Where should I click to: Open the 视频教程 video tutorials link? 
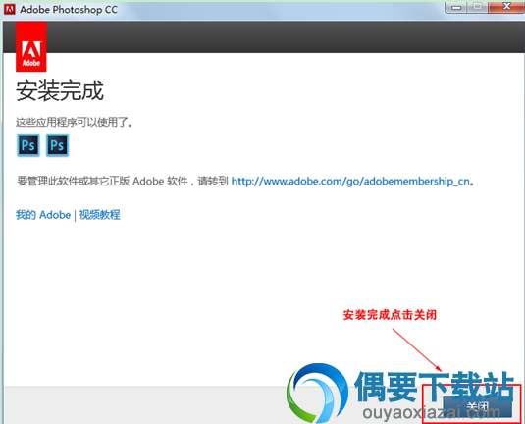(x=99, y=215)
